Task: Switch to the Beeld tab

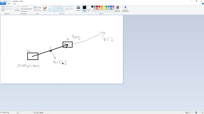Action: pyautogui.click(x=14, y=4)
